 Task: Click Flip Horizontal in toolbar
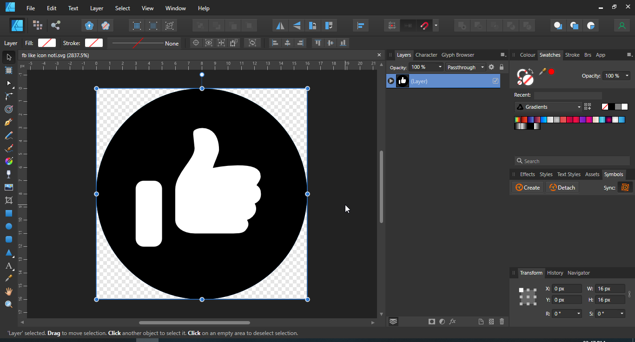[x=280, y=26]
